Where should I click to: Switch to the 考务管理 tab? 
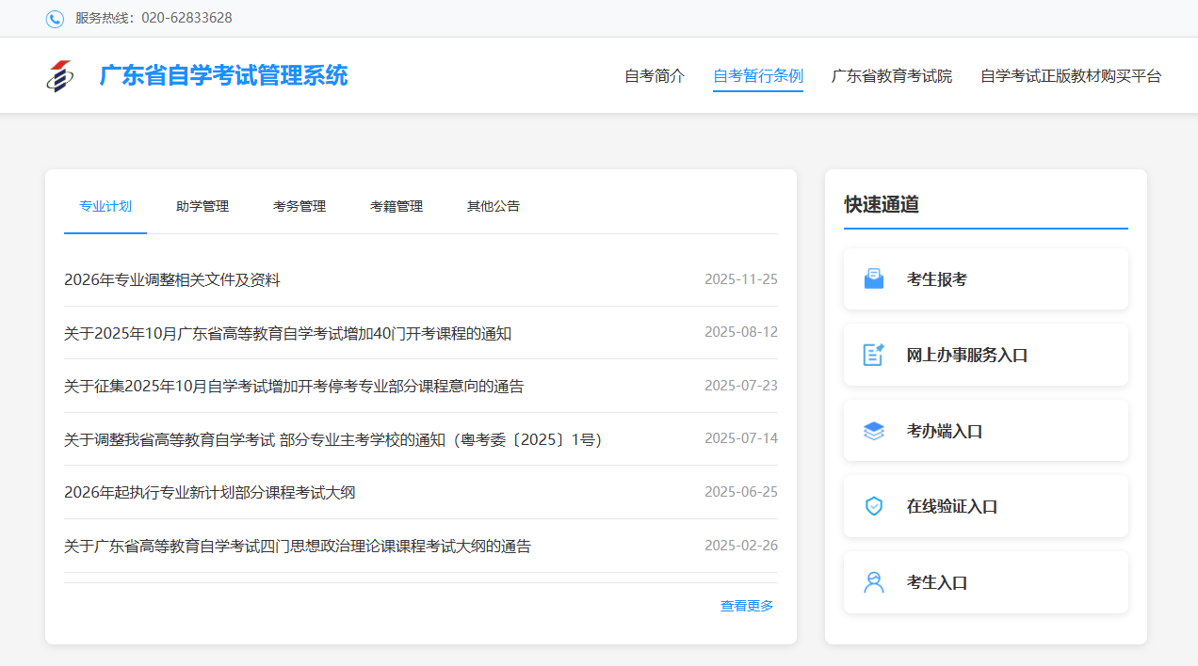(299, 206)
